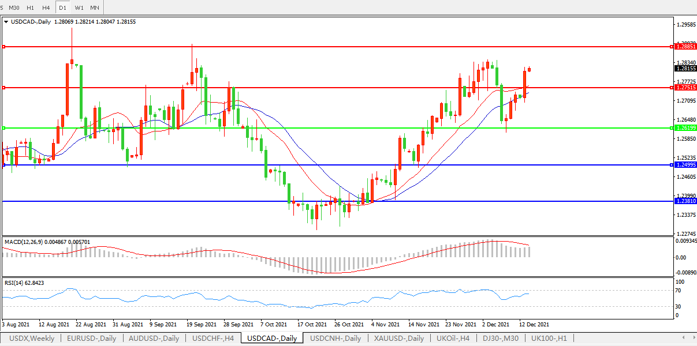Open the USDCAD chart title dropdown triangle

[x=6, y=22]
